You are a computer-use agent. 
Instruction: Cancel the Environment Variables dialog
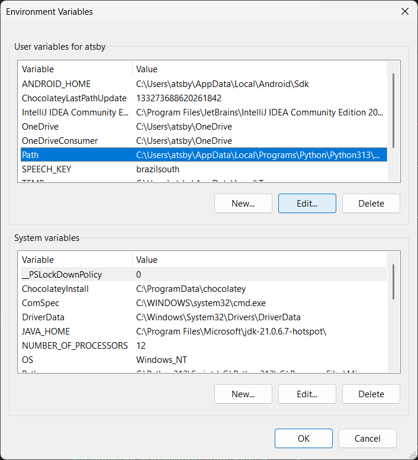[x=367, y=438]
